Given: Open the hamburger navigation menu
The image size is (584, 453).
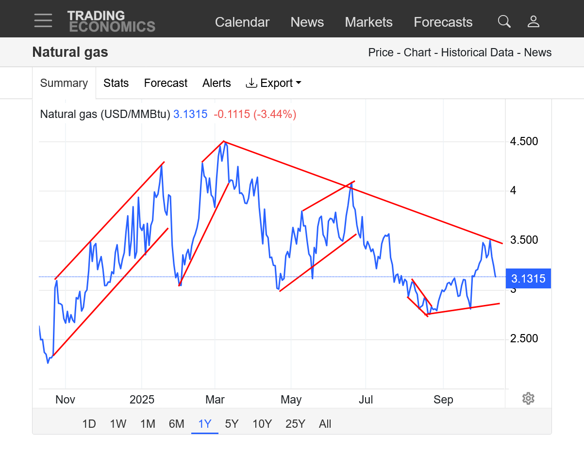Looking at the screenshot, I should click(43, 21).
